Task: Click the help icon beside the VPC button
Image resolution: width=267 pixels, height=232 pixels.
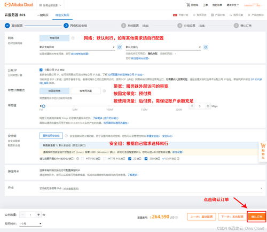Action: (x=73, y=38)
